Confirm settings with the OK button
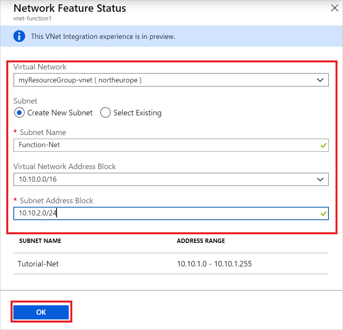This screenshot has height=330, width=343. tap(41, 312)
